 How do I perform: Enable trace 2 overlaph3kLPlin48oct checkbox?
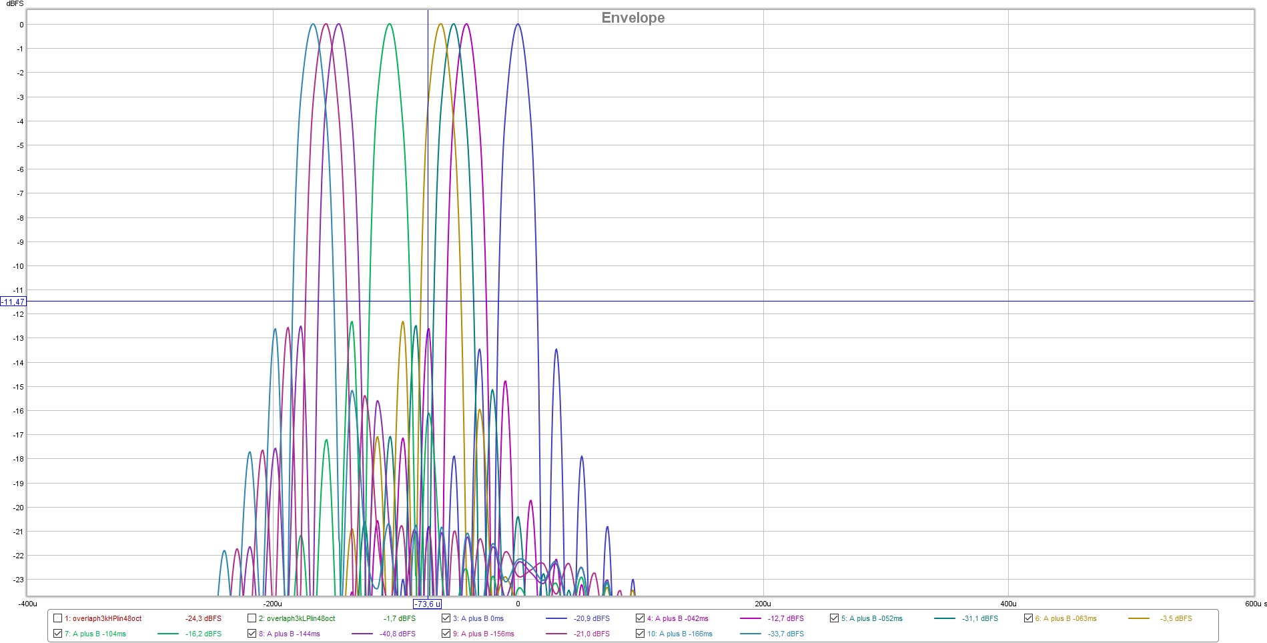(x=252, y=618)
